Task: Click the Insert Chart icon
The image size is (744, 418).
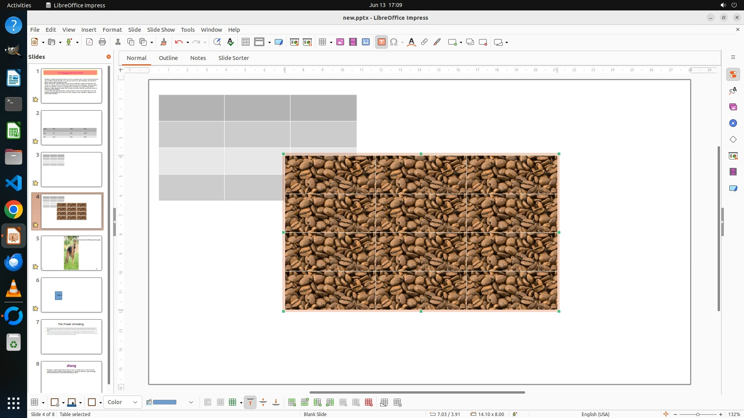Action: (x=365, y=42)
